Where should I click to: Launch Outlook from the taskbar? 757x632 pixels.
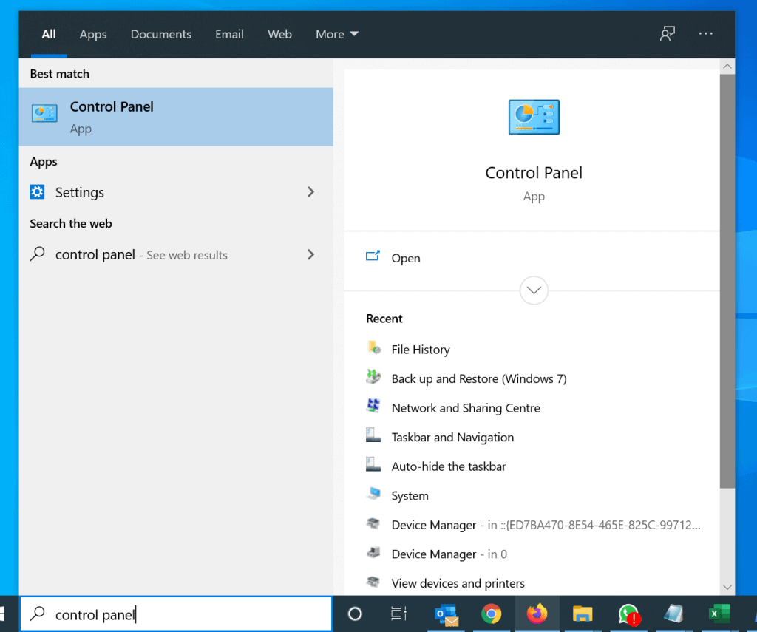click(x=446, y=614)
